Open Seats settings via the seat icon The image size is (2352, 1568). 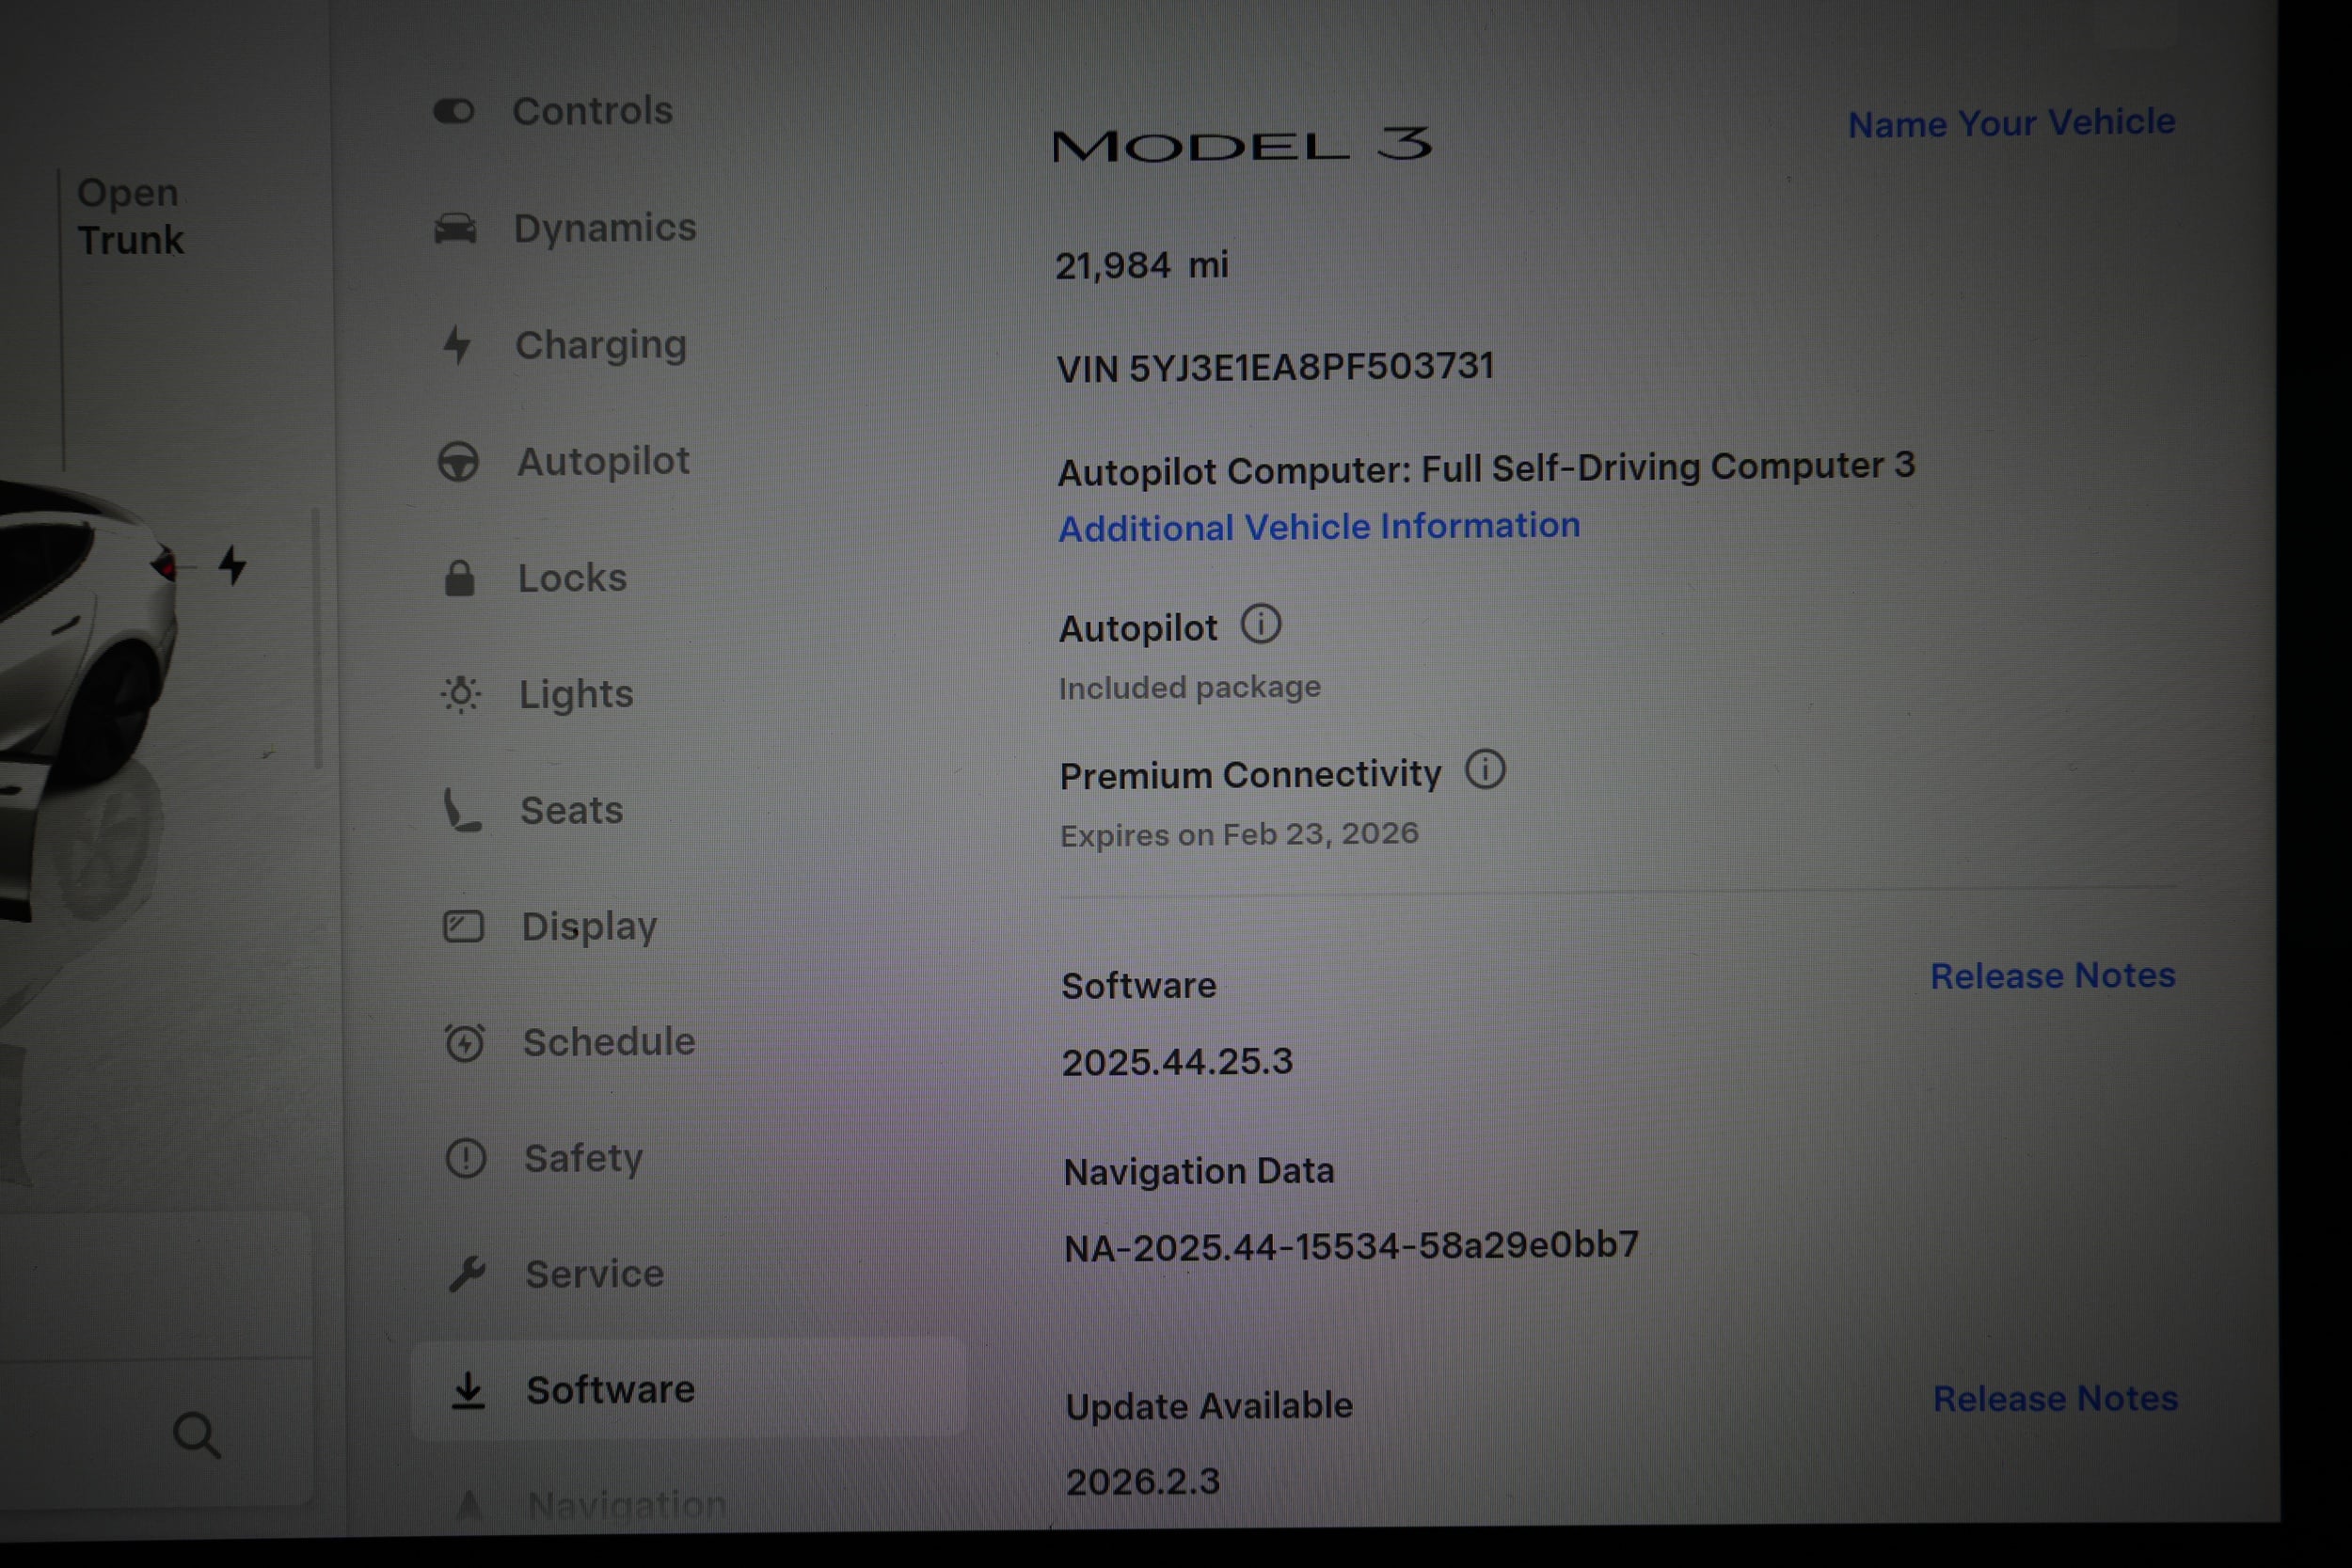462,810
